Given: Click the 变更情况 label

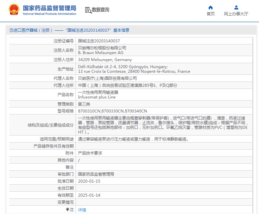Looking at the screenshot, I should [x=66, y=202].
